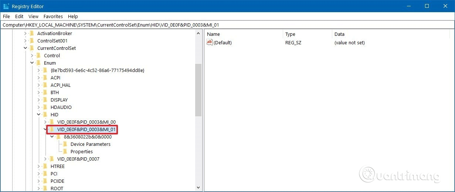Collapse the HID key
The height and width of the screenshot is (192, 455).
[x=39, y=114]
